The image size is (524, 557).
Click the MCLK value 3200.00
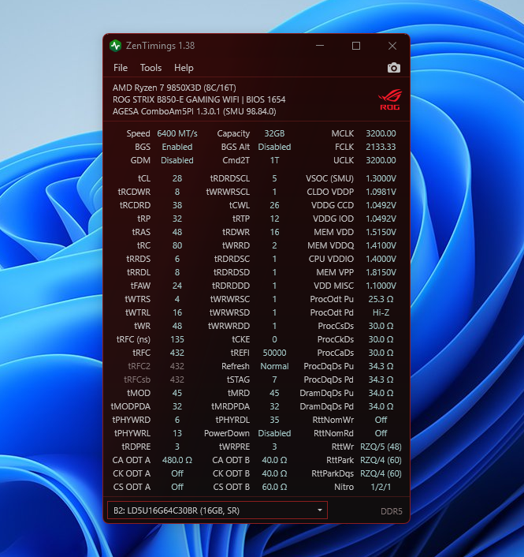[381, 133]
